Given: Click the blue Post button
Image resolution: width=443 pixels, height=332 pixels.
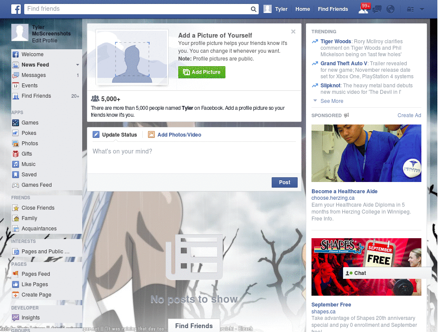Looking at the screenshot, I should [x=285, y=182].
